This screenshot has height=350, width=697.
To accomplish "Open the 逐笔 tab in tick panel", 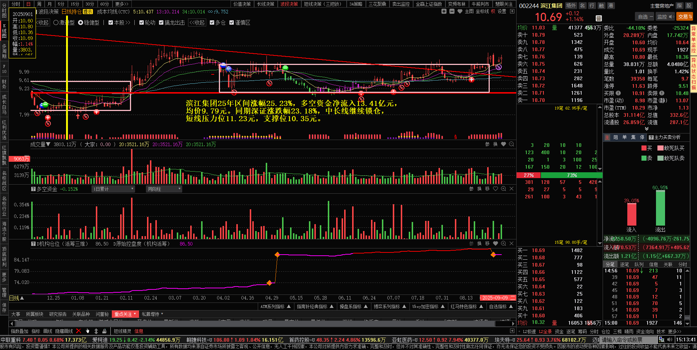I will (624, 264).
